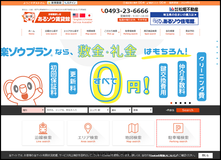
Task: Click the checkmark icon for 検討リスト
Action: click(147, 3)
